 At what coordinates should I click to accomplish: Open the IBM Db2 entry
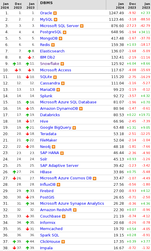pyautogui.click(x=47, y=57)
